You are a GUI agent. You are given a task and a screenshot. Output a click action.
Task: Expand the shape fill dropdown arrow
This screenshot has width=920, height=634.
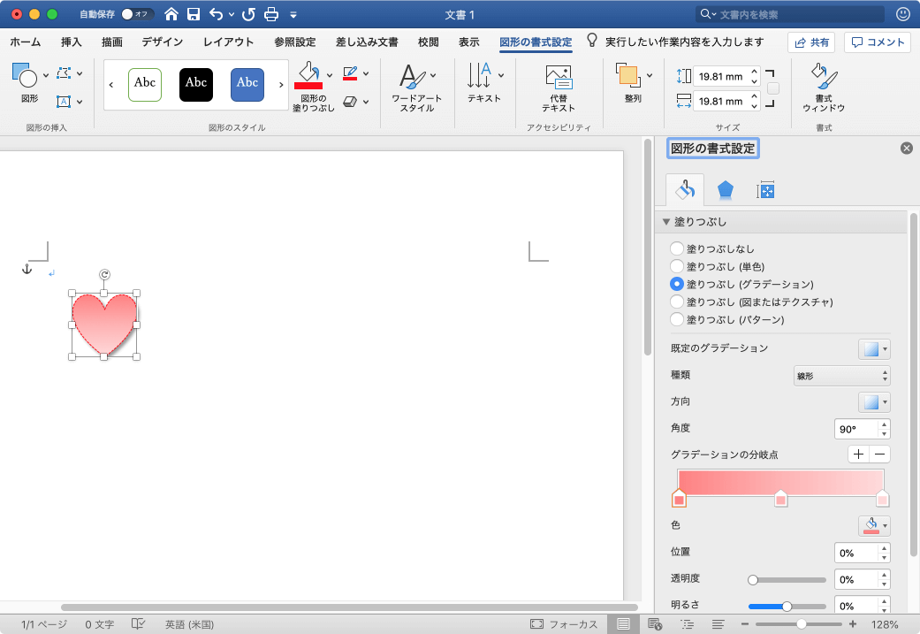(x=330, y=75)
